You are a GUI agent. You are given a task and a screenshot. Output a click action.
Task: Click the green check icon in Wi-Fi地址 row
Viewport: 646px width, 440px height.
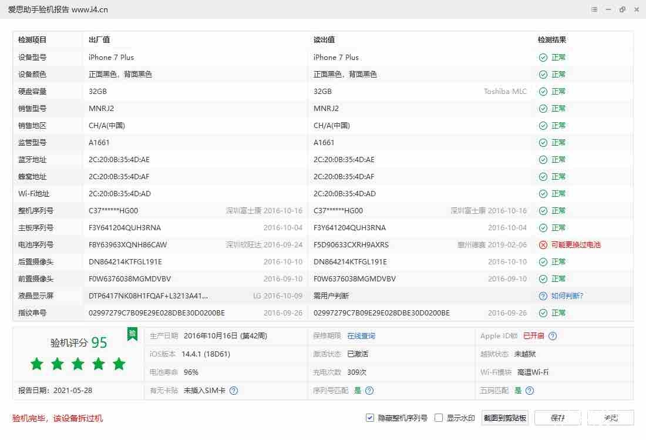pos(543,194)
